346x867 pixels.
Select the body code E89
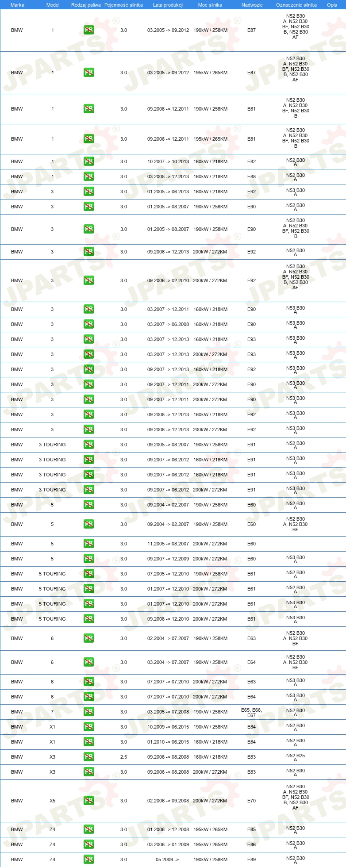(x=251, y=859)
